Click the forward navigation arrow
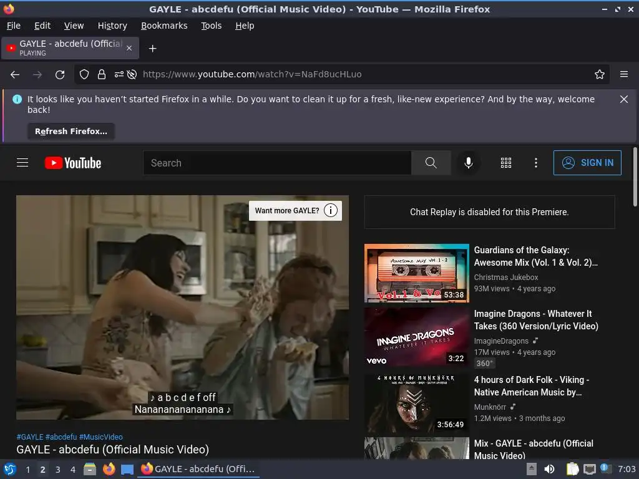Viewport: 639px width, 479px height. click(x=37, y=75)
